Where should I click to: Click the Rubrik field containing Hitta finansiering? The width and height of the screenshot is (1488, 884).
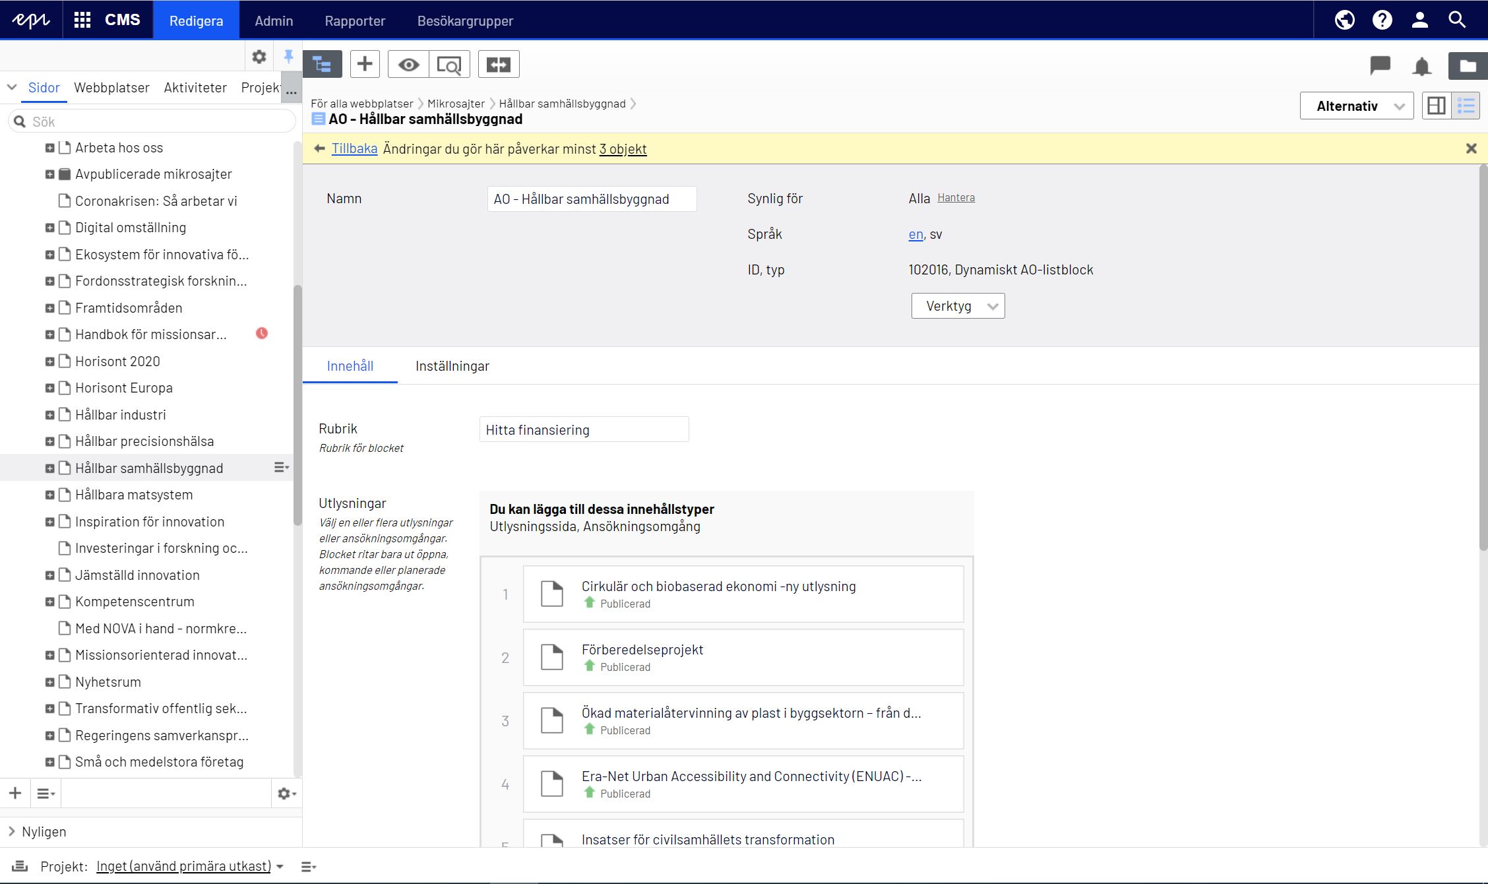tap(584, 429)
